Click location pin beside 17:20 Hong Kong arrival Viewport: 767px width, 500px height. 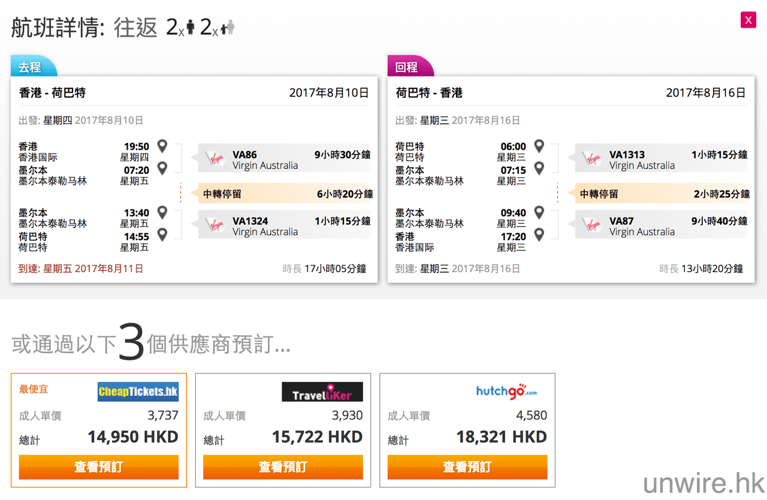click(x=539, y=234)
